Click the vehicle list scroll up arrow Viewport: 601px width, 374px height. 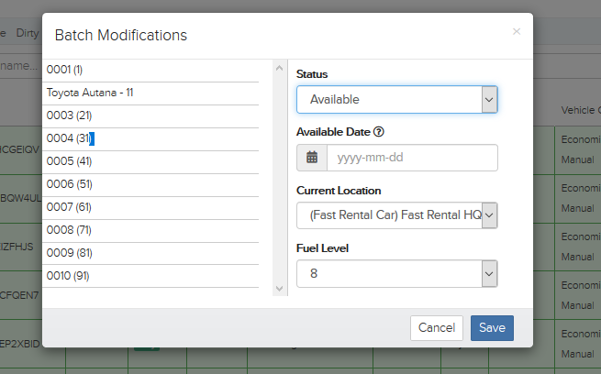pyautogui.click(x=280, y=68)
